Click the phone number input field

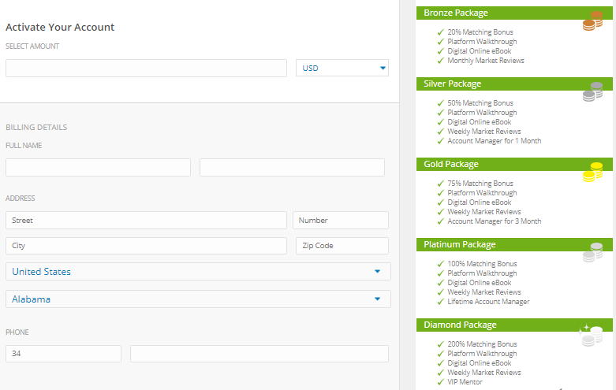259,354
